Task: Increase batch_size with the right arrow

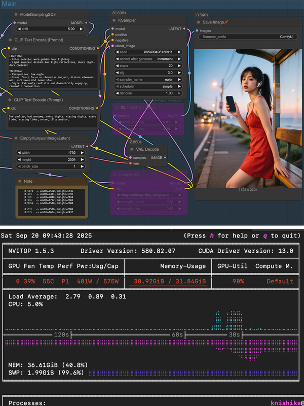Action: point(82,166)
